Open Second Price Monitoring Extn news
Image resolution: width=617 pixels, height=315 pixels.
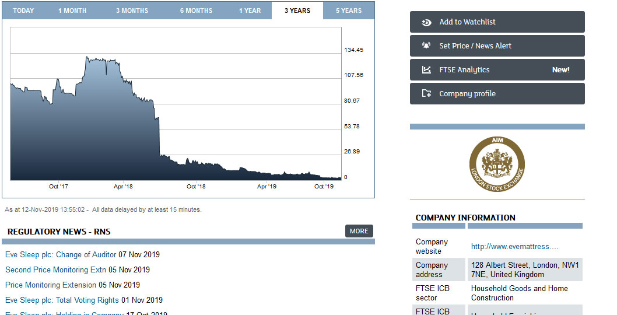pyautogui.click(x=55, y=269)
